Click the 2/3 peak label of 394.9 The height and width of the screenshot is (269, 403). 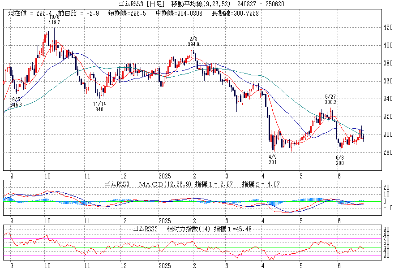(193, 42)
